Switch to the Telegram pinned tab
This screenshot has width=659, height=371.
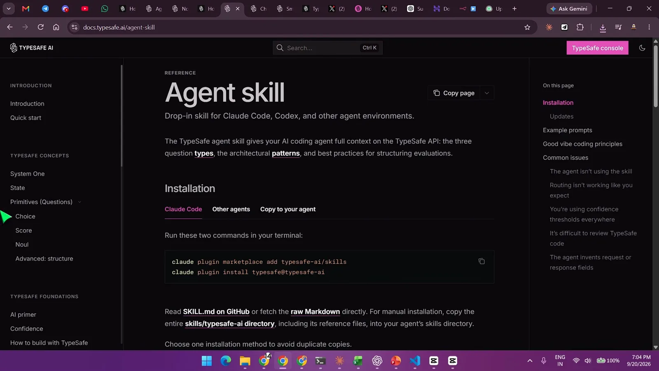pos(45,8)
